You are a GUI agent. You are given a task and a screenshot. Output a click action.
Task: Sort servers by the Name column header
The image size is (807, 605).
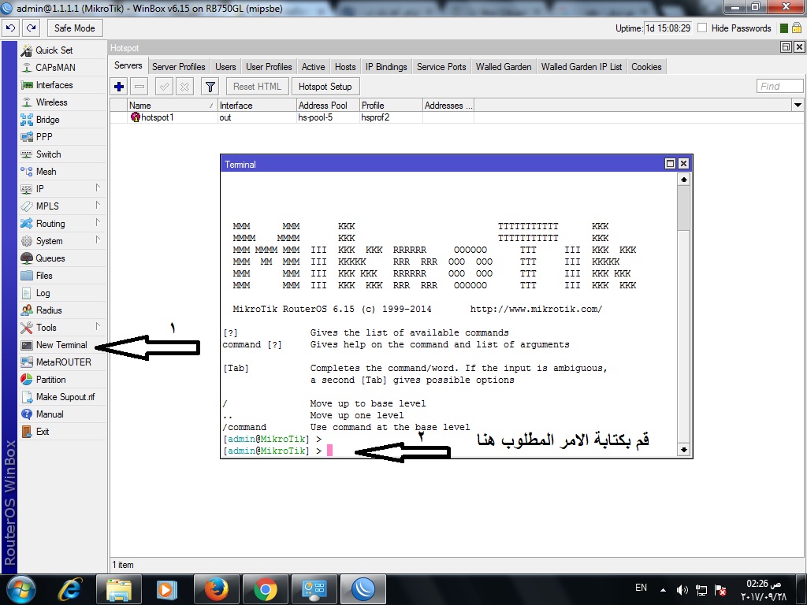(x=172, y=106)
